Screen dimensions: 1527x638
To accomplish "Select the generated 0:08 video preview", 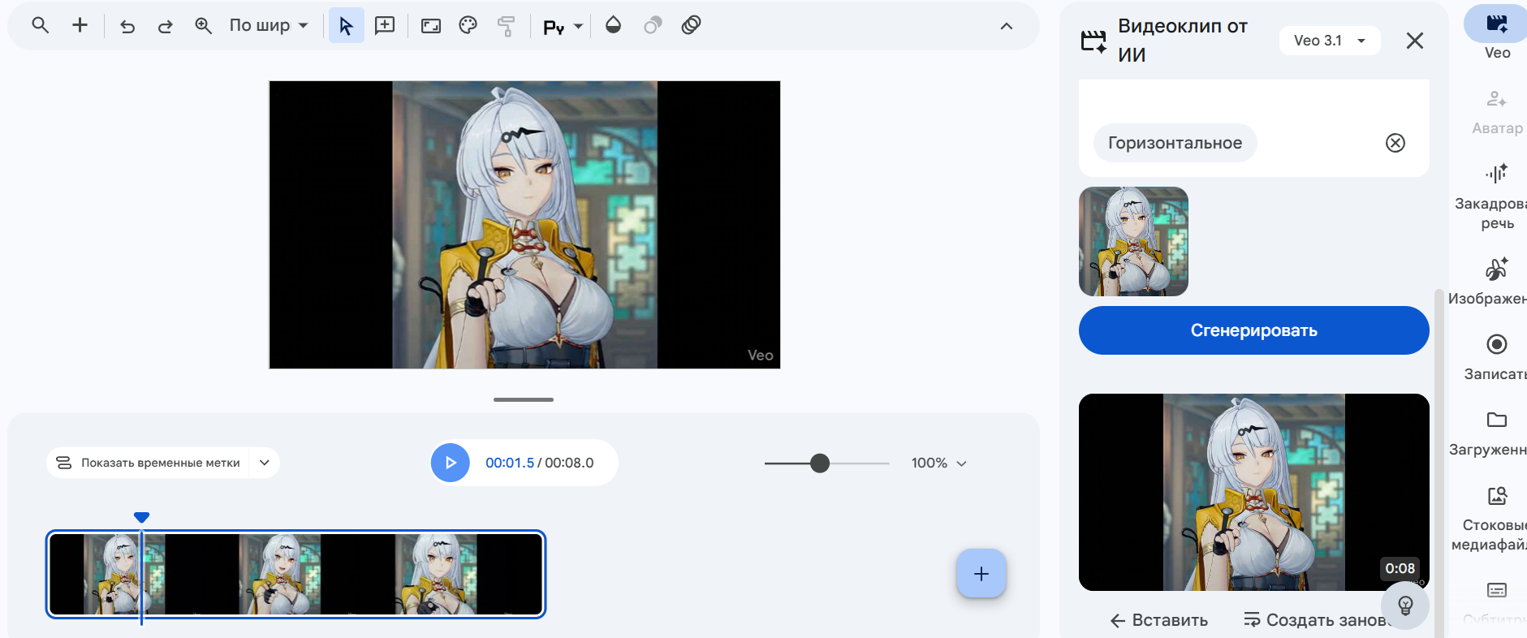I will tap(1253, 492).
